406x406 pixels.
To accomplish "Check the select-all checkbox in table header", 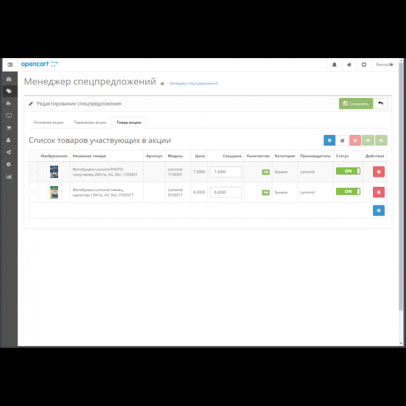I will (x=33, y=156).
